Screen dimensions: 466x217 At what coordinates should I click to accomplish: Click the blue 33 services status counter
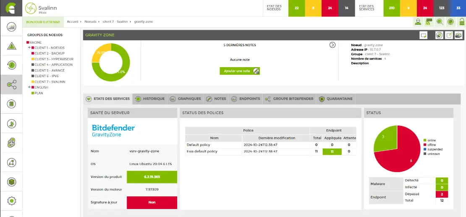click(458, 8)
